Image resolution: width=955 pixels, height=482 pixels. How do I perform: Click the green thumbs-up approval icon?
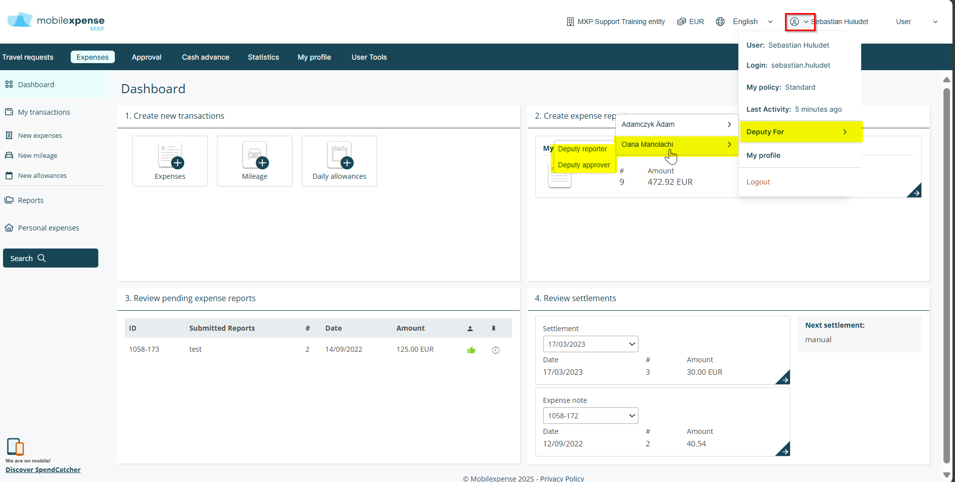471,350
